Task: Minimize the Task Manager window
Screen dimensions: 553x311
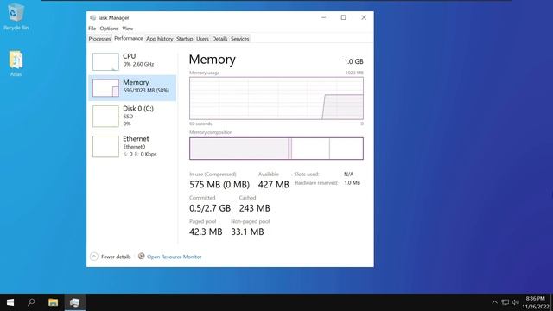Action: (323, 17)
